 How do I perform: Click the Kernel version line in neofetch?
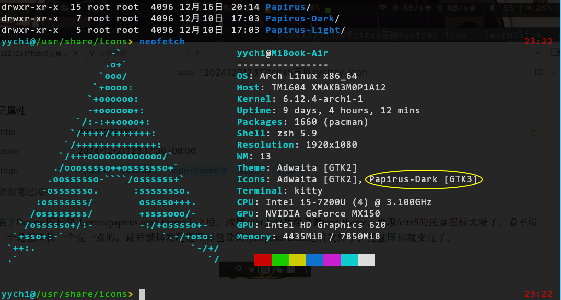(x=299, y=99)
